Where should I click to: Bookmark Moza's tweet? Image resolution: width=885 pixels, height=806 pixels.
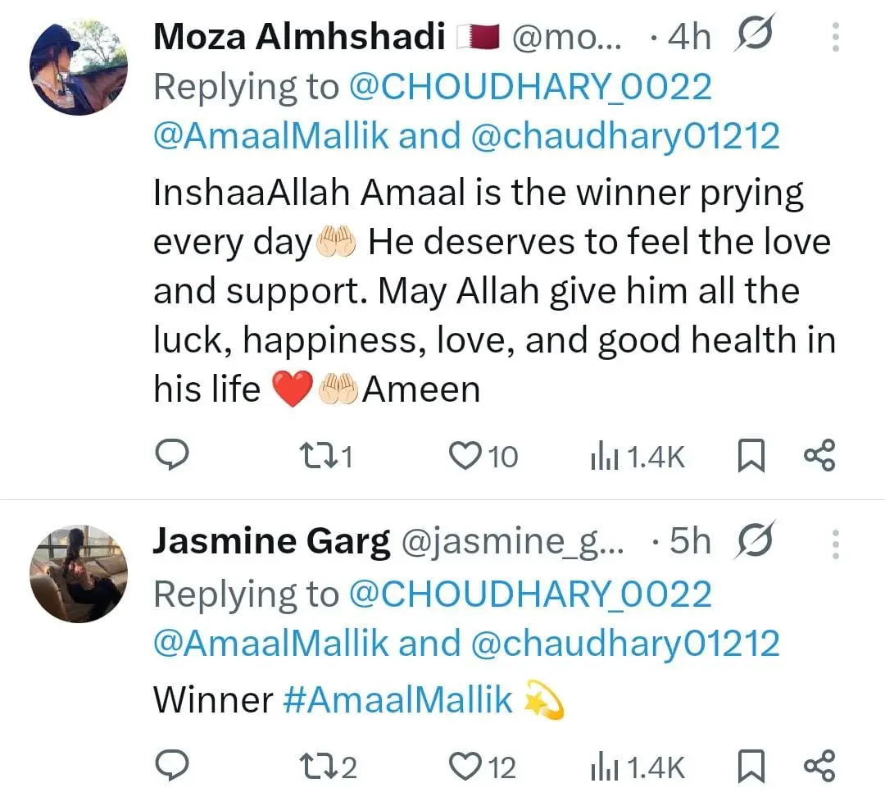(x=750, y=456)
